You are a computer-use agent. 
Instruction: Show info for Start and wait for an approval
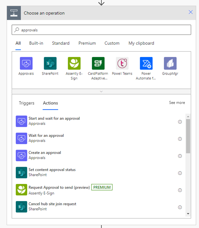pyautogui.click(x=180, y=122)
